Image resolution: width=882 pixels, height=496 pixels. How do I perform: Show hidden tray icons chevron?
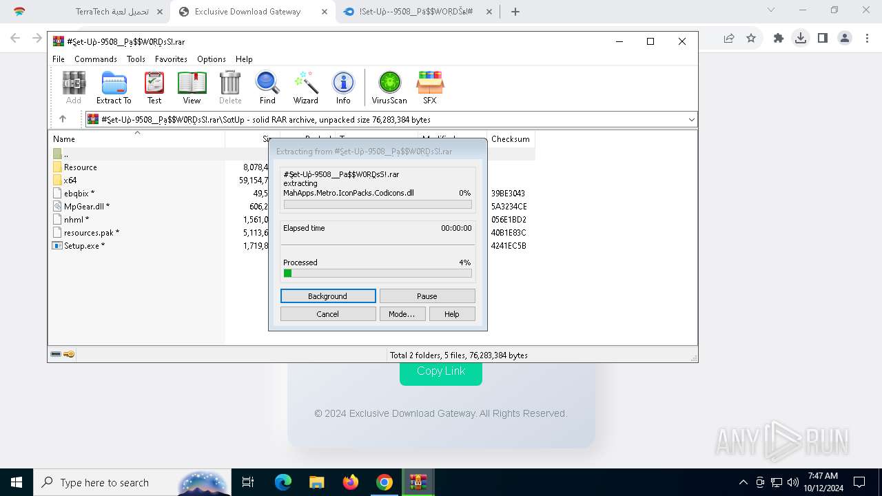point(743,482)
